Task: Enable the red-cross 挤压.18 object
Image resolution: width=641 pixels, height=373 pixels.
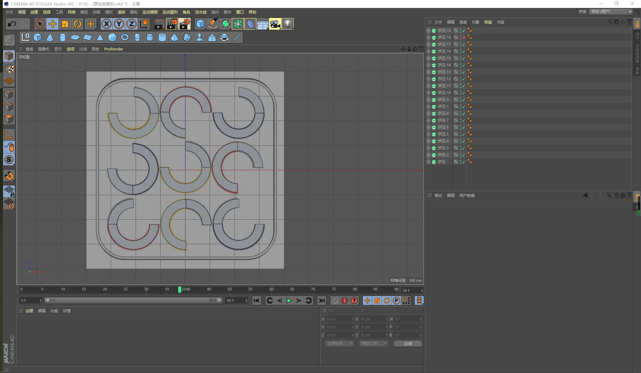Action: (464, 37)
